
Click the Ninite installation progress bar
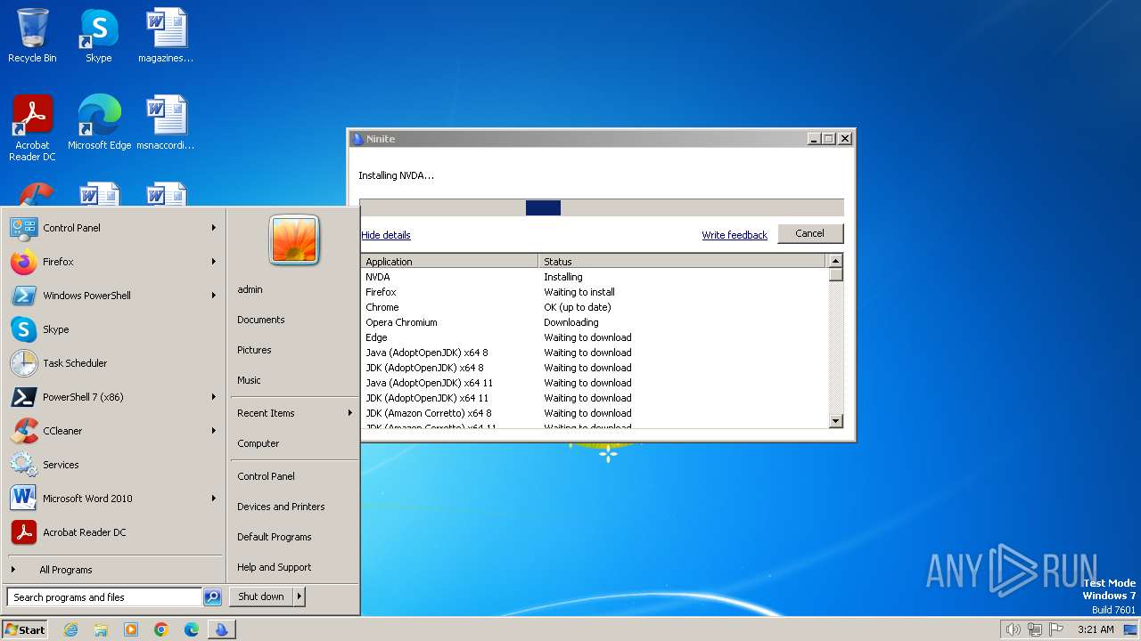coord(602,207)
